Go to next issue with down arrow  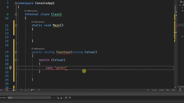pos(26,90)
